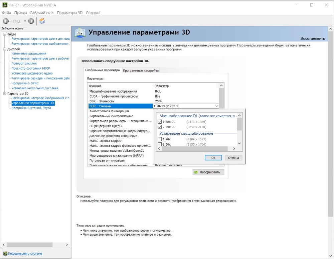Screen dimensions: 334x259
Task: Select the Затенение фонового освещения row
Action: (120, 136)
